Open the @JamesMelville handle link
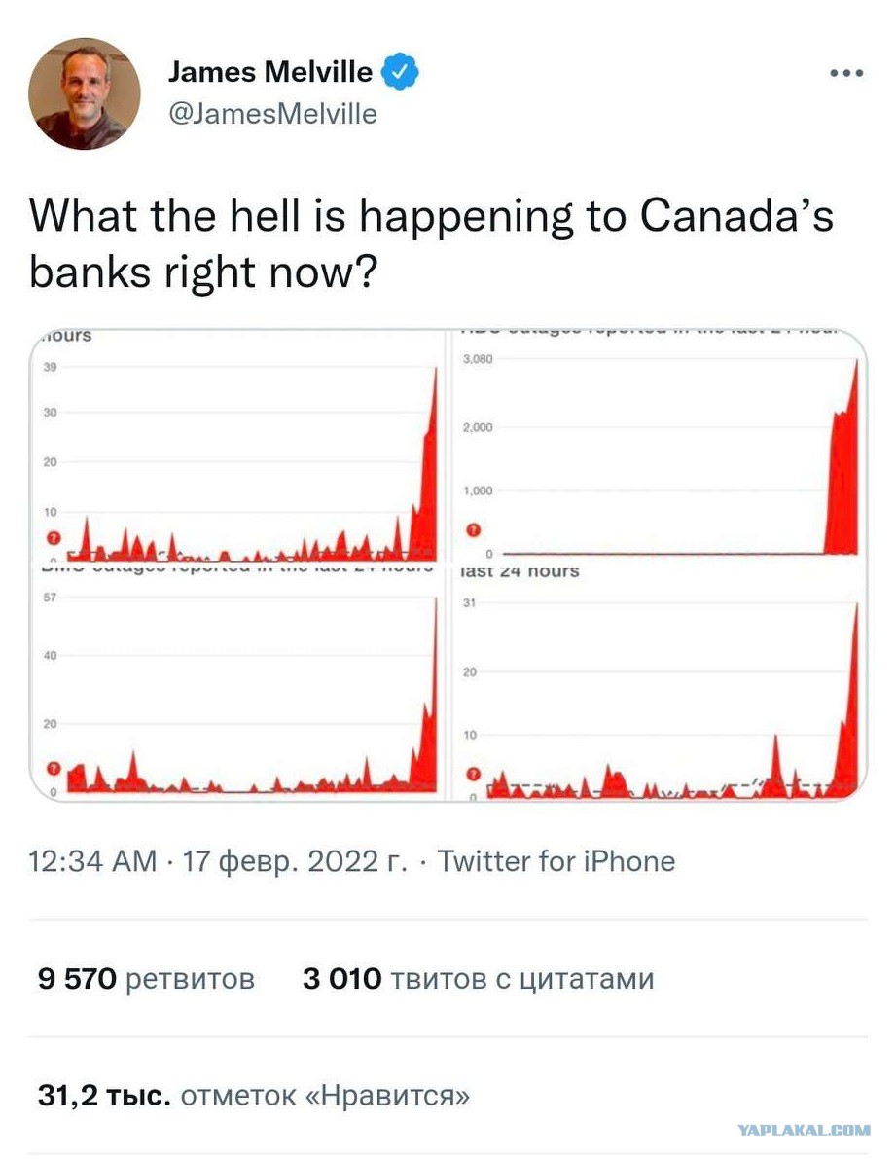Viewport: 896px width, 1159px height. point(272,114)
